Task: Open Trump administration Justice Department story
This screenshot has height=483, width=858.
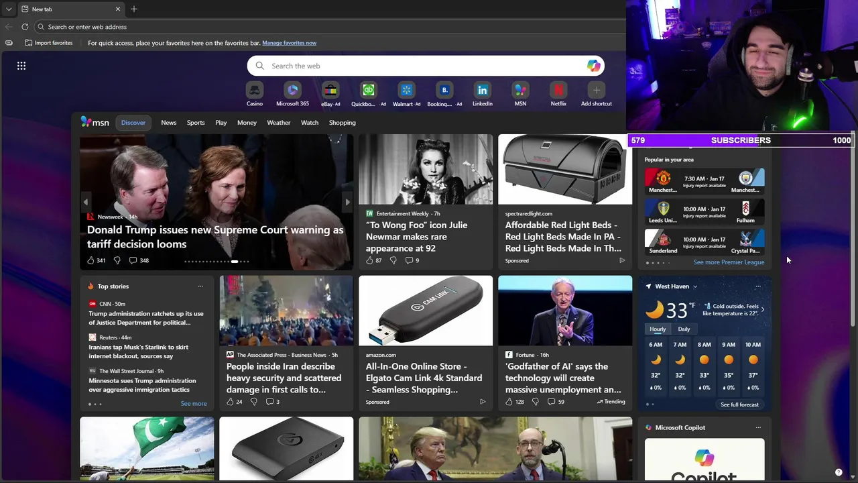Action: pyautogui.click(x=146, y=318)
